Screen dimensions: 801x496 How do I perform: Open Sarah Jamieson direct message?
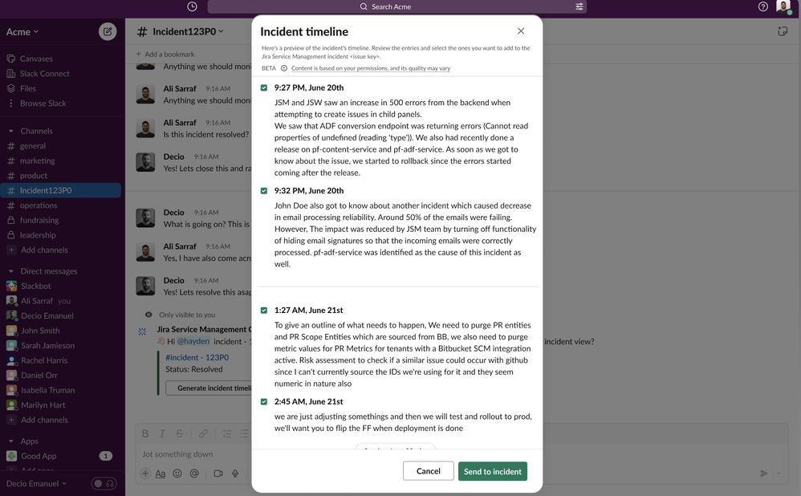click(47, 345)
